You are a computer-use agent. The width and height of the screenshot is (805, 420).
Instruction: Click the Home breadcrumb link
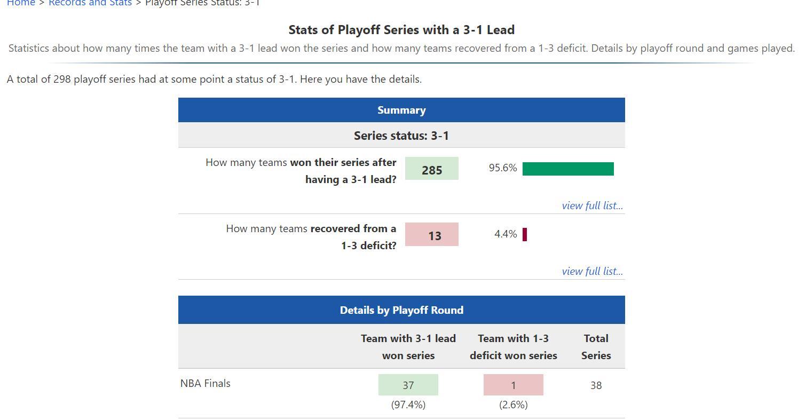click(x=21, y=3)
